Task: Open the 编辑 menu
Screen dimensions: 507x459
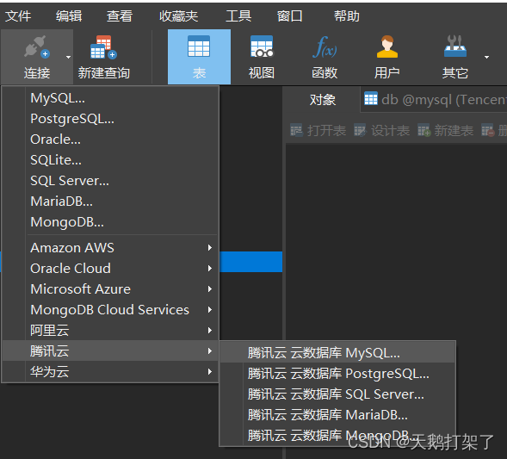Action: pos(69,16)
